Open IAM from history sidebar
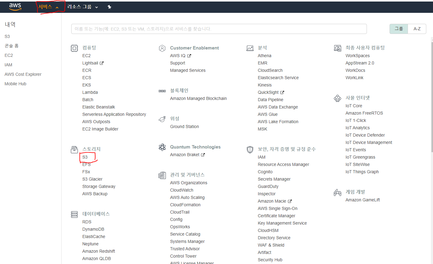The width and height of the screenshot is (433, 264). click(x=9, y=65)
